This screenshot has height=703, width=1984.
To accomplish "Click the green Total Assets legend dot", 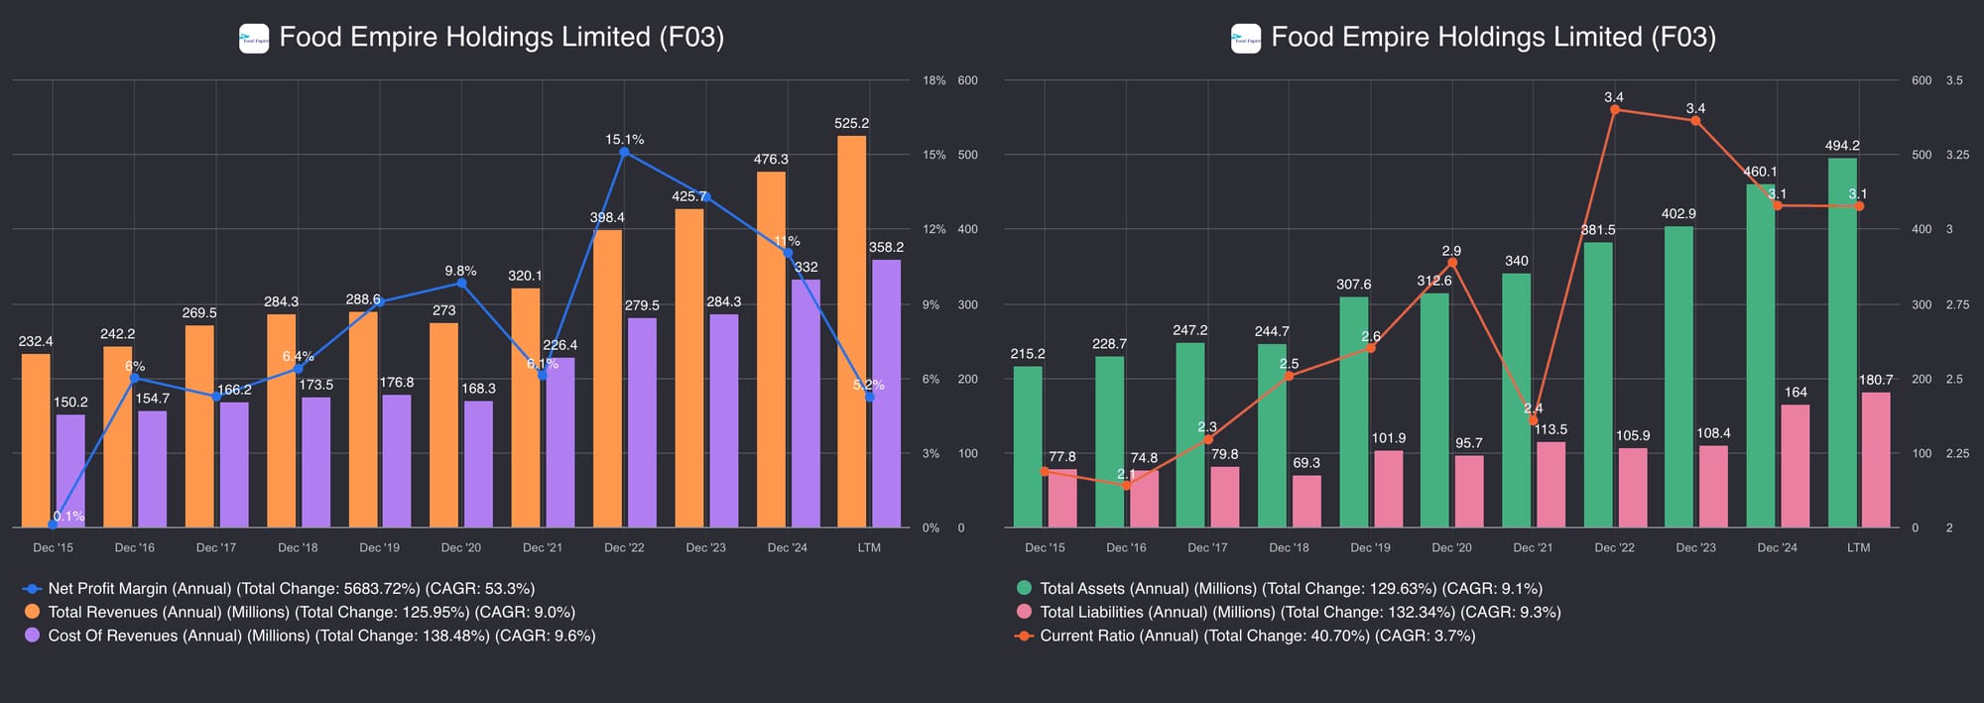I will [x=1024, y=589].
